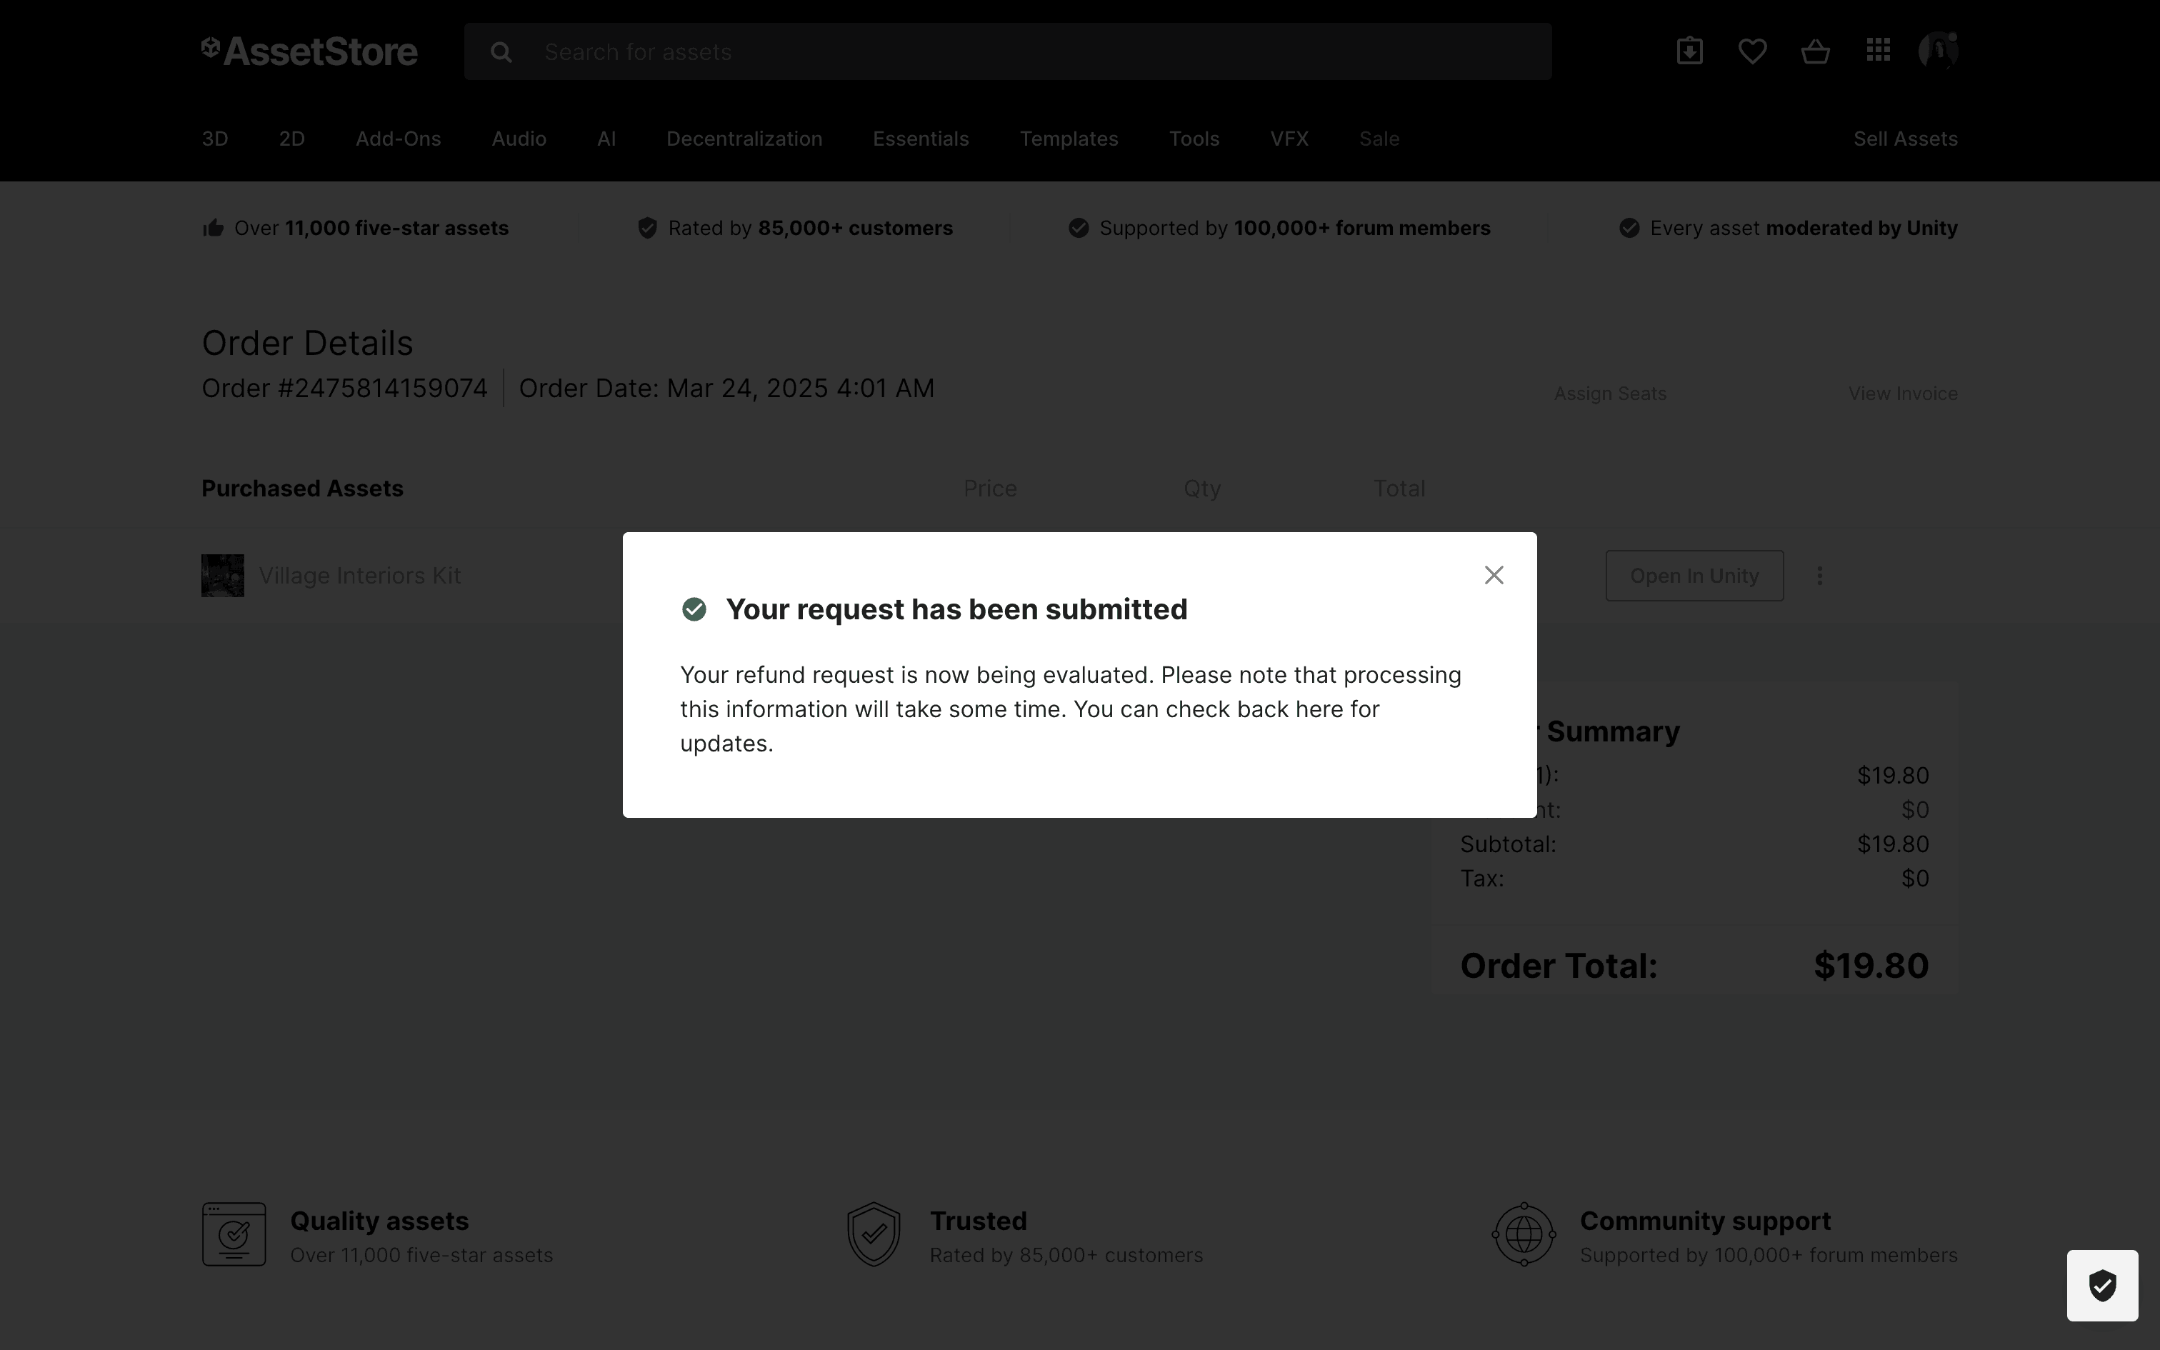The image size is (2160, 1350).
Task: Click the Search for assets field
Action: [x=1036, y=51]
